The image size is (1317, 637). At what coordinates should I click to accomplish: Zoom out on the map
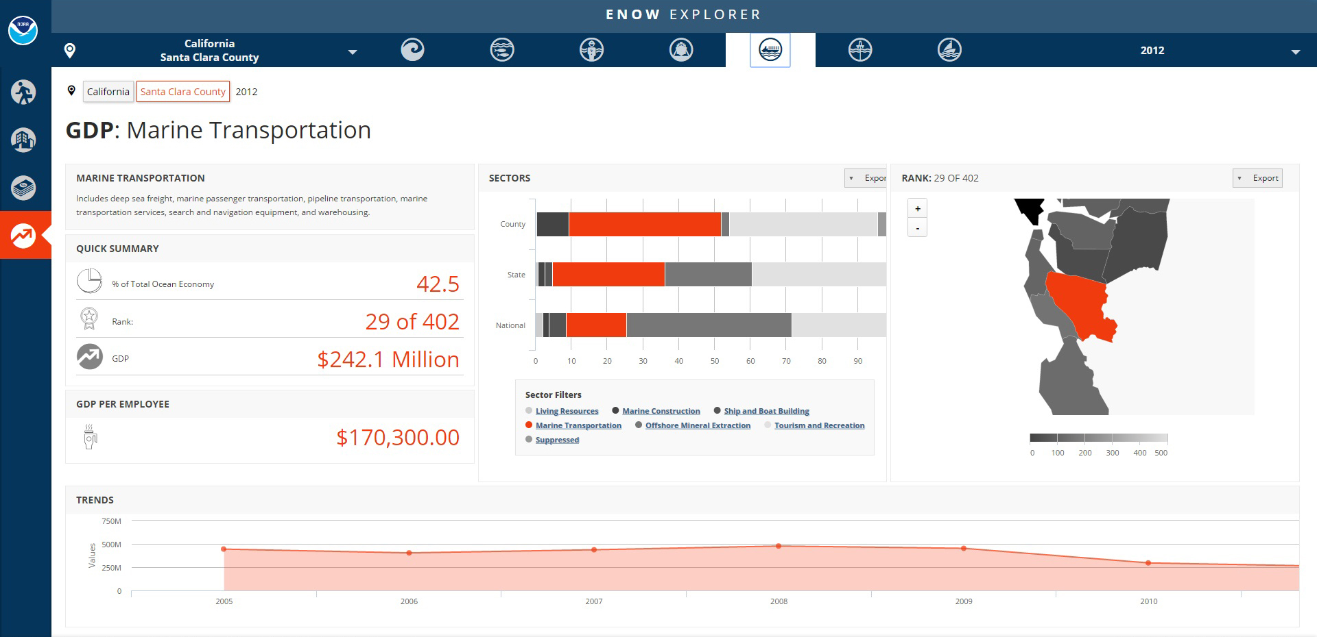(917, 227)
